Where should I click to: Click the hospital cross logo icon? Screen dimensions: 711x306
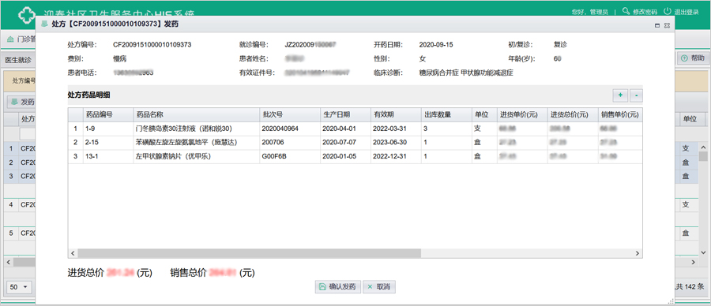click(x=26, y=15)
